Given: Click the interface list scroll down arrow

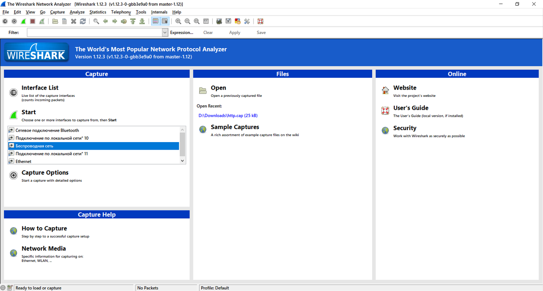Looking at the screenshot, I should tap(183, 161).
